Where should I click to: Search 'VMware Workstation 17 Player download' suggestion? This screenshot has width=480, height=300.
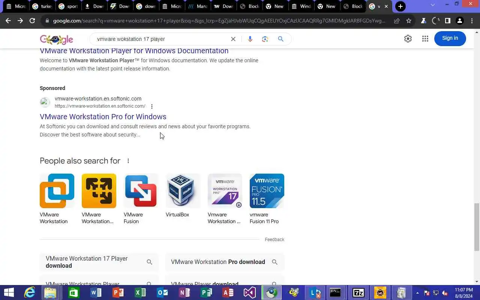(x=99, y=262)
